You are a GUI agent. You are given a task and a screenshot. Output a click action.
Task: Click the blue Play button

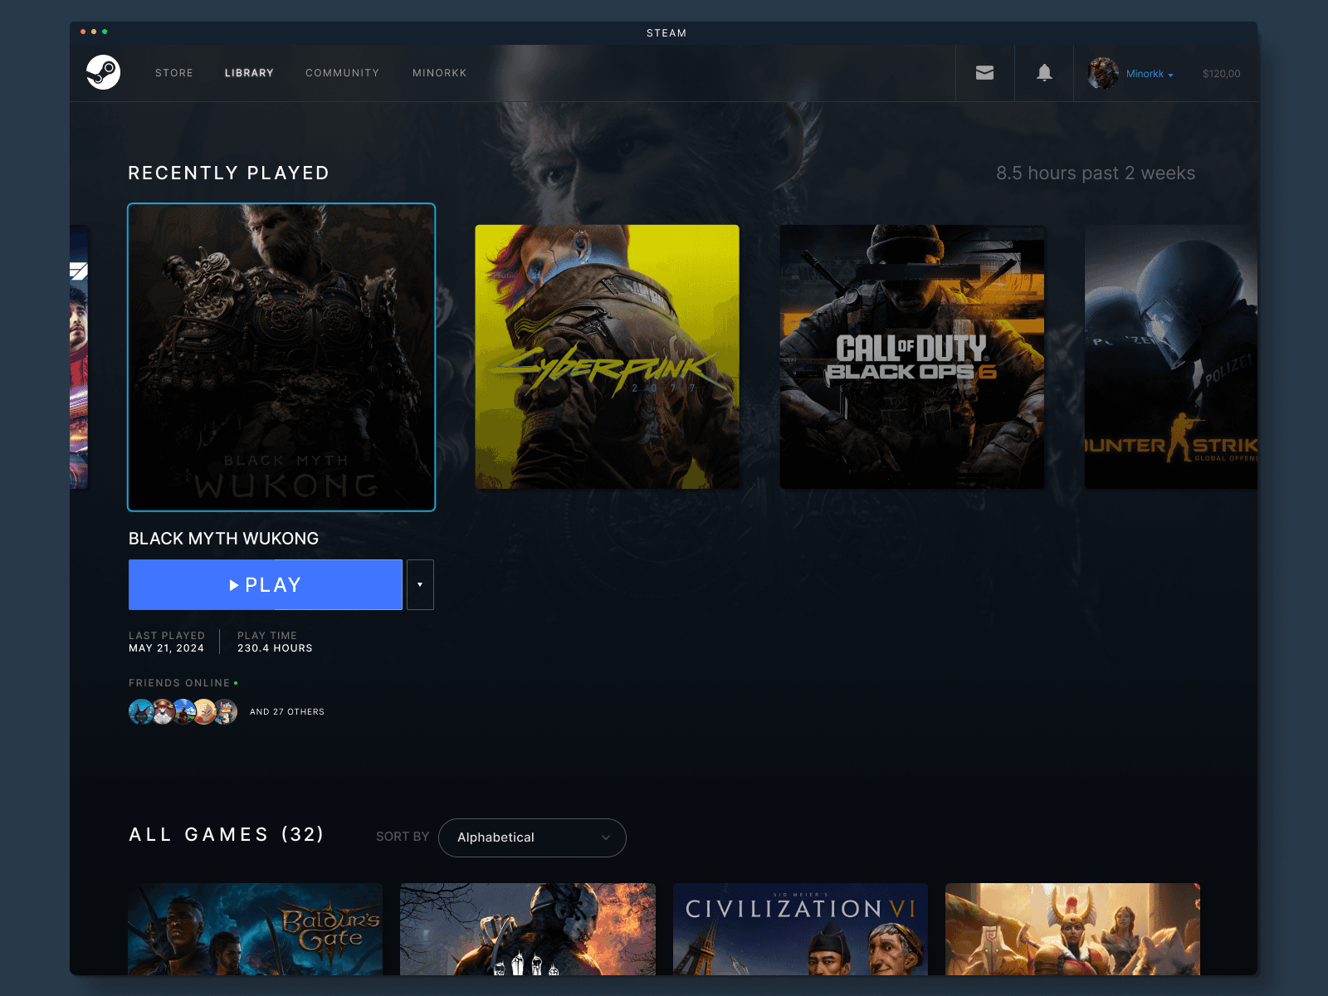[266, 584]
